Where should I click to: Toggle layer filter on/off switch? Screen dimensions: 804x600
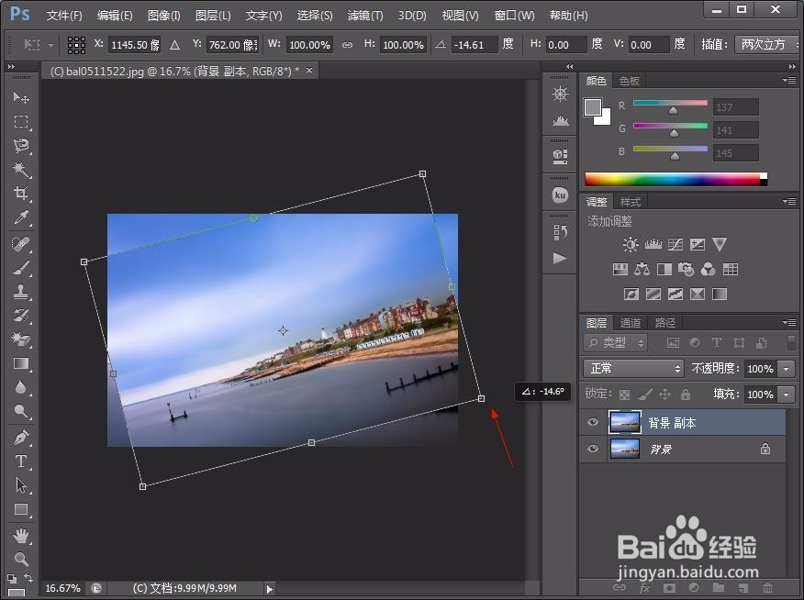pos(791,343)
